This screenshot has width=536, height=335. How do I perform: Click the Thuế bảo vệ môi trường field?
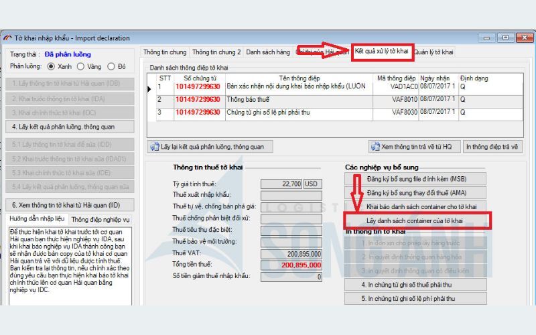291,243
